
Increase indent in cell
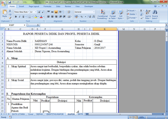[x=64, y=16]
